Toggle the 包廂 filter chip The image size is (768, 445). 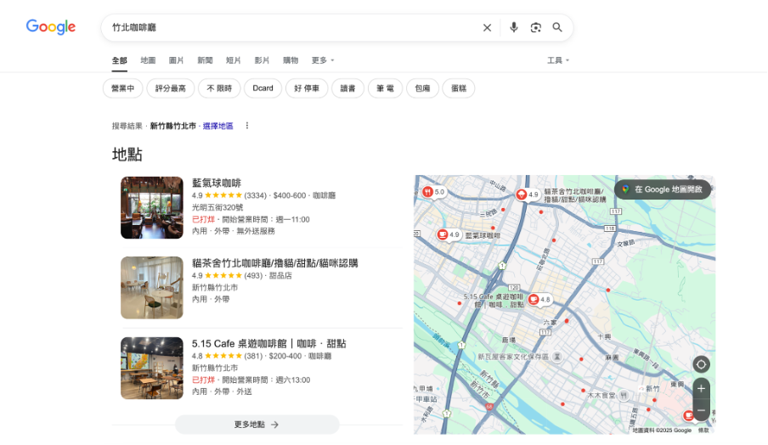point(422,88)
